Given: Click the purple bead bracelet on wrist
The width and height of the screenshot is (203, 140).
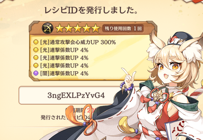Looking at the screenshot, I should tap(126, 86).
